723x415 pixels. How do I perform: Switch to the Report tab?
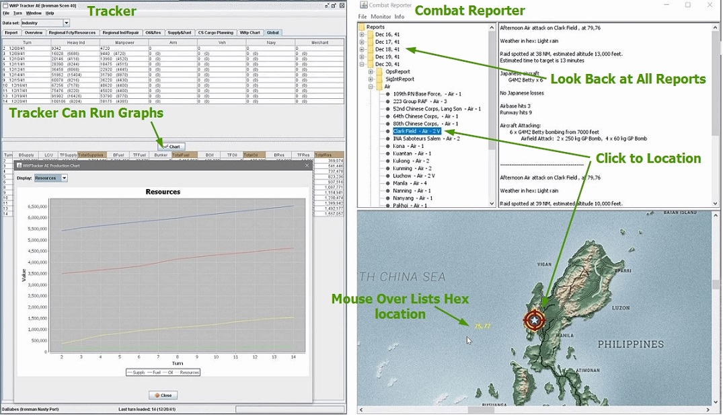coord(11,33)
